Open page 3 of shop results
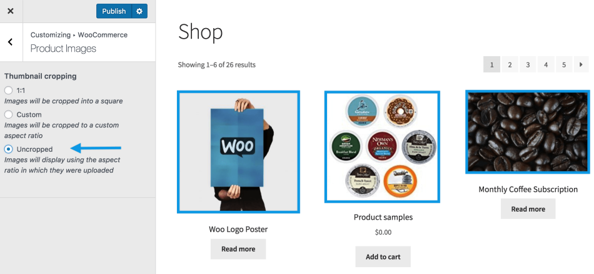This screenshot has width=594, height=274. (x=528, y=65)
